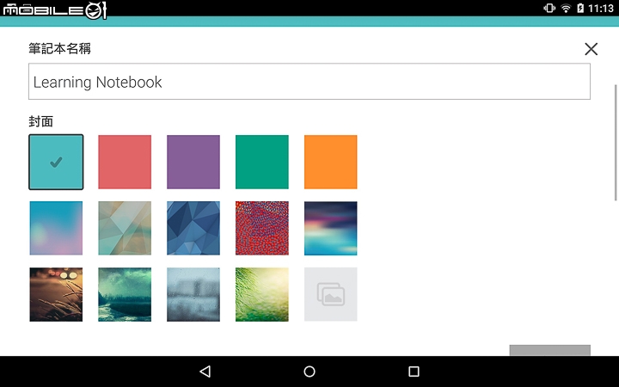Pick the beige-teal geometric polygon cover
This screenshot has height=387, width=619.
coord(125,228)
